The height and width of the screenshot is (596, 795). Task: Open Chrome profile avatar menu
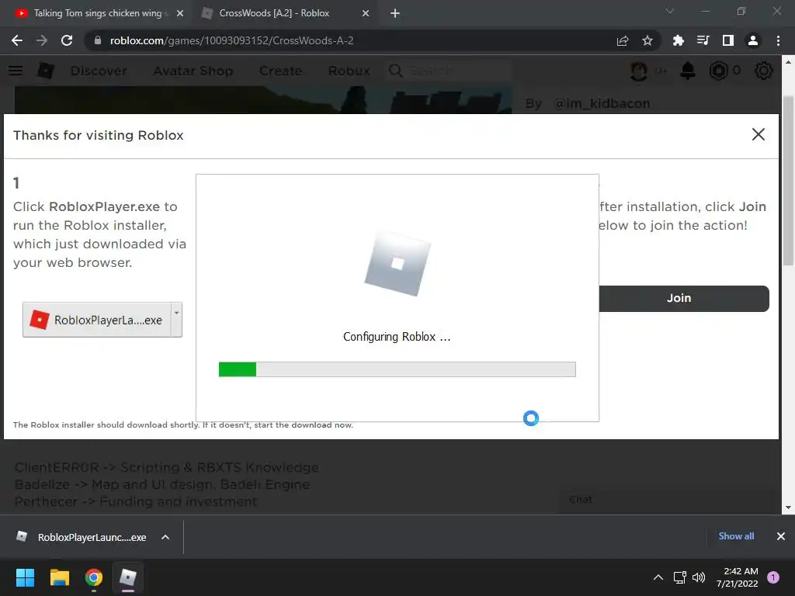pyautogui.click(x=753, y=40)
